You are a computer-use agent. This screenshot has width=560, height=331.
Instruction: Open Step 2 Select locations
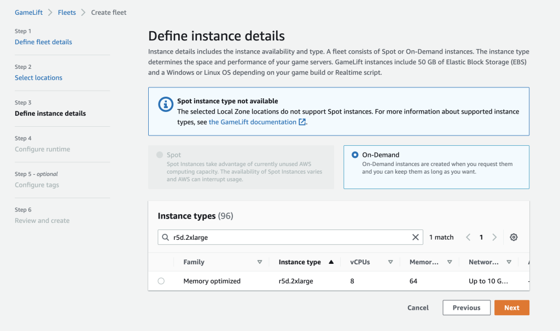[38, 78]
